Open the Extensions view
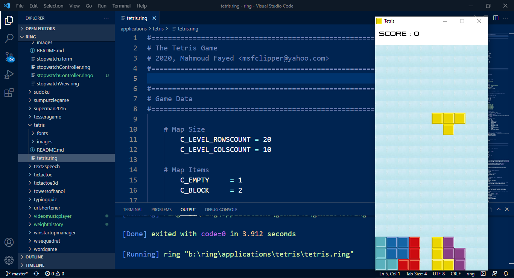The width and height of the screenshot is (514, 278). point(9,93)
